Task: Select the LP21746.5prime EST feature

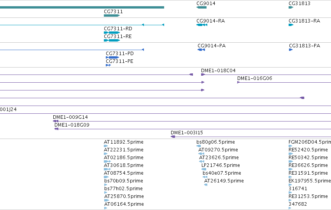Action: coord(204,169)
